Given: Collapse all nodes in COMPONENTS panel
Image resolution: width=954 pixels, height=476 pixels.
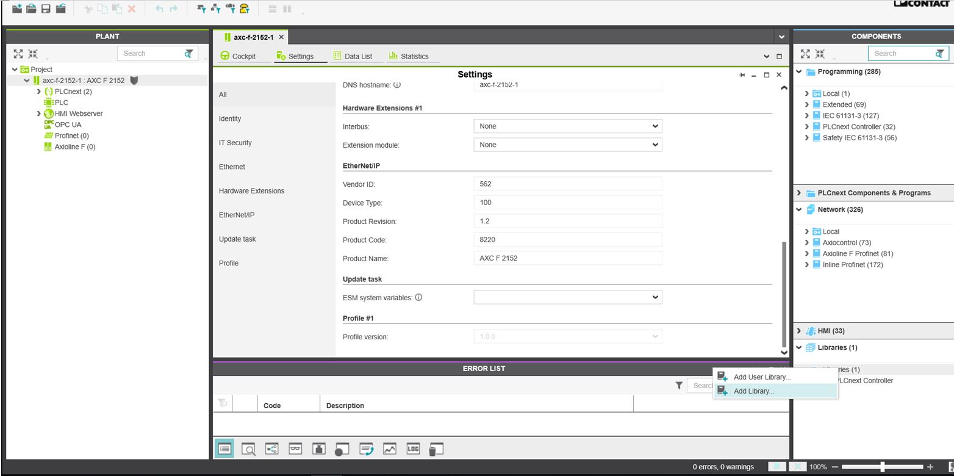Looking at the screenshot, I should [820, 54].
